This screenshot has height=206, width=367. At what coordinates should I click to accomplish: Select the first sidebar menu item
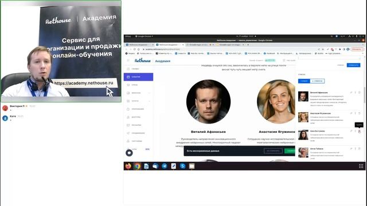coord(138,69)
